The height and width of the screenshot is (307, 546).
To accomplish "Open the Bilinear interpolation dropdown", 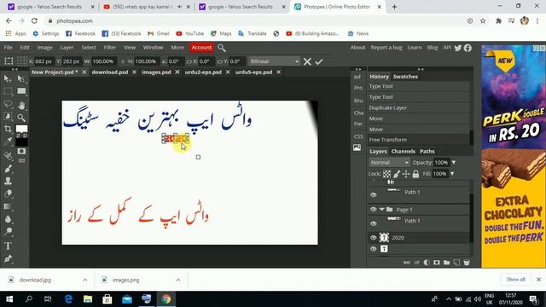I will (x=274, y=61).
